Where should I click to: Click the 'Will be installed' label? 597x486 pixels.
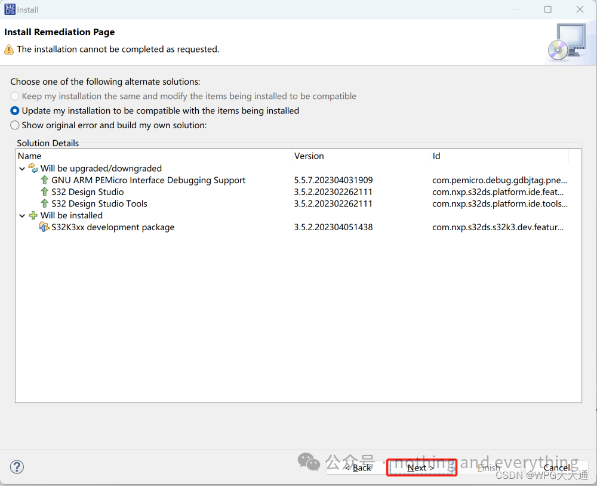tap(72, 215)
